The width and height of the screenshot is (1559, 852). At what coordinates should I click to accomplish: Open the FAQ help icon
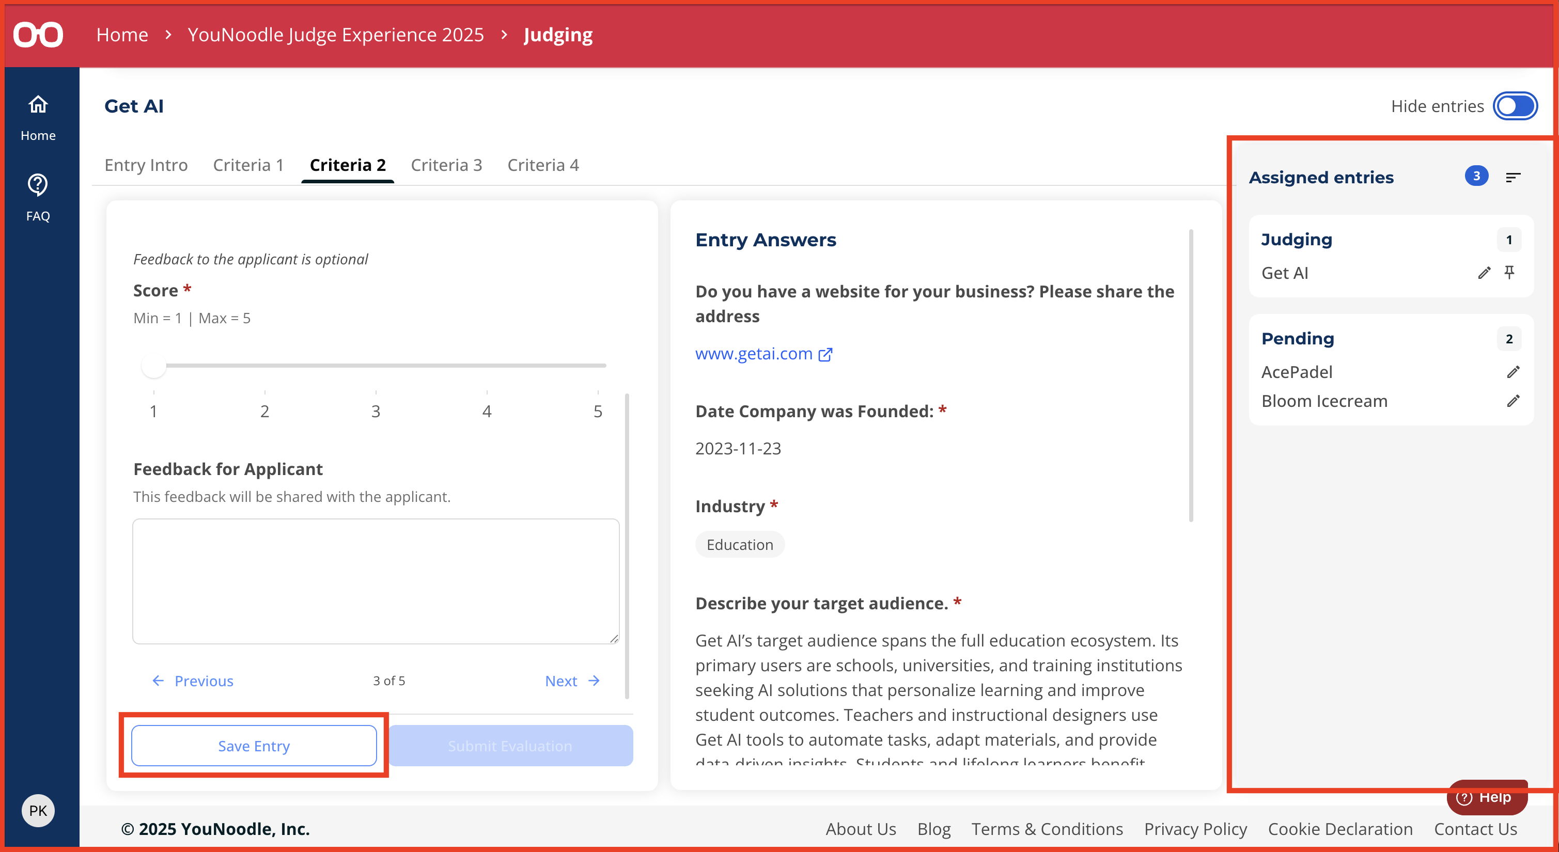pos(38,185)
